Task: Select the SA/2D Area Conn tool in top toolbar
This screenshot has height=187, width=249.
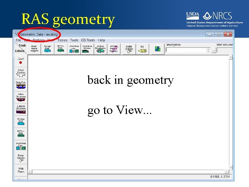Action: pos(74,49)
